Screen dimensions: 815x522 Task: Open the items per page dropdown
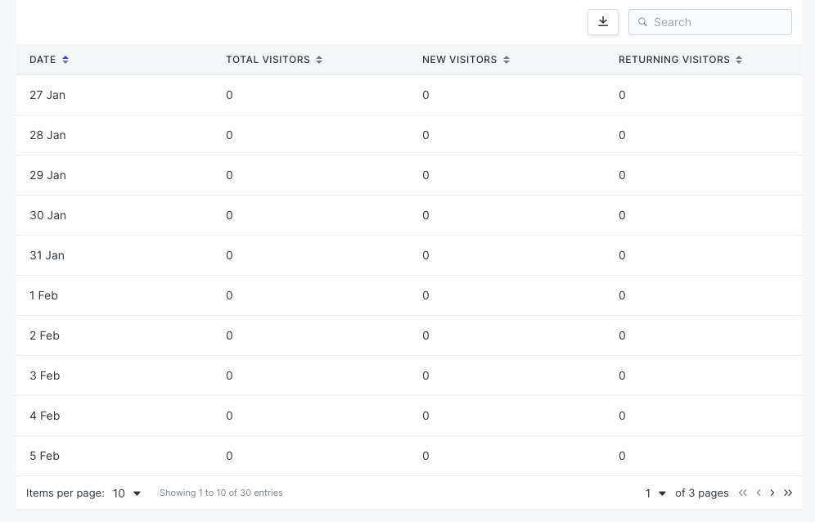(125, 493)
